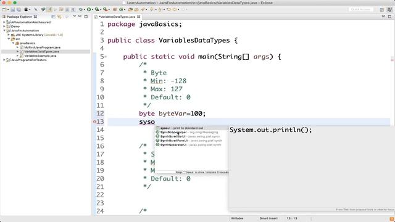Maximize the editor area
This screenshot has height=222, width=395.
coord(389,17)
